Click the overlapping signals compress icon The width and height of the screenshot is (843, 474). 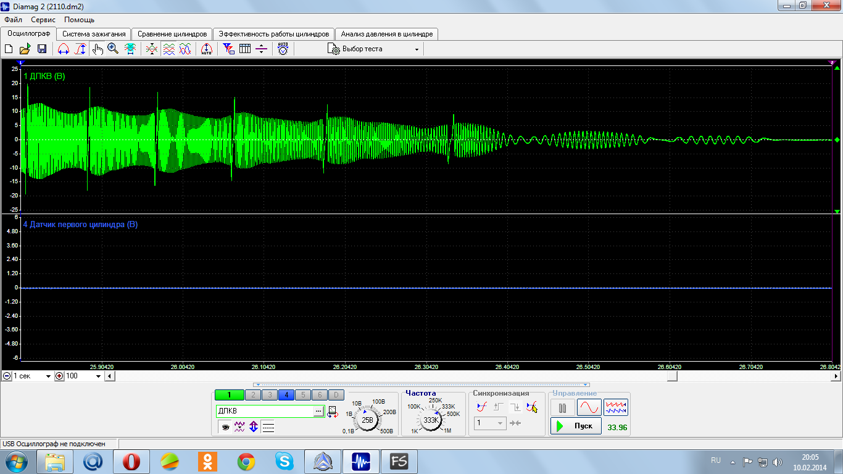152,49
